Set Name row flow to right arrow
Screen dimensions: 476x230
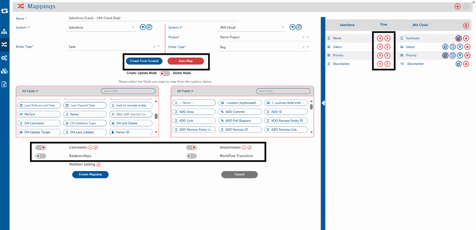tap(387, 38)
